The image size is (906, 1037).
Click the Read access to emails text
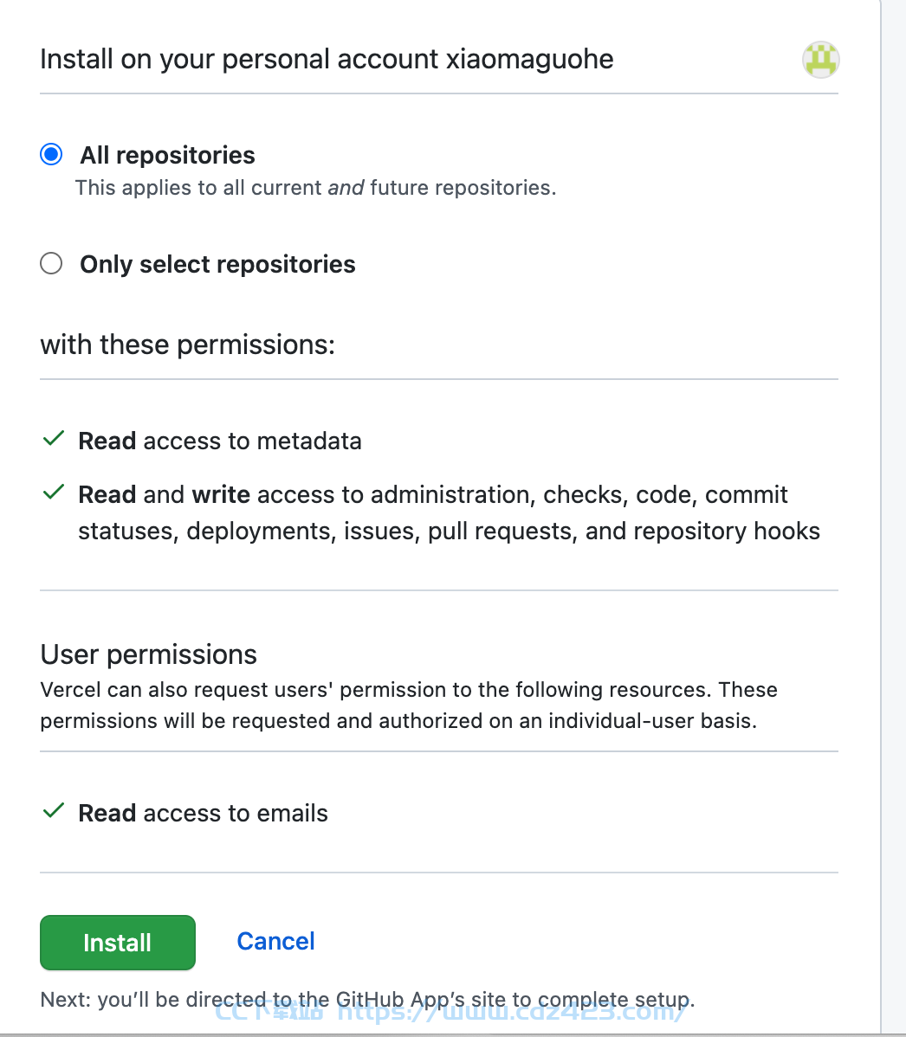pyautogui.click(x=204, y=814)
